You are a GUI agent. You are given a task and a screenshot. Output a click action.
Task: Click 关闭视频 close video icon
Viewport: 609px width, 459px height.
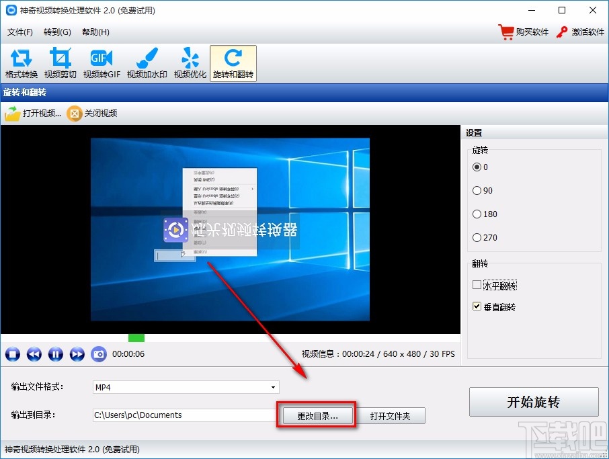[74, 114]
